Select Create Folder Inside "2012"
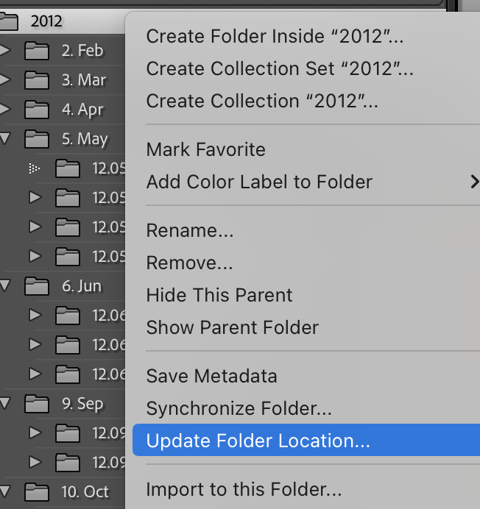The width and height of the screenshot is (480, 509). [x=275, y=36]
